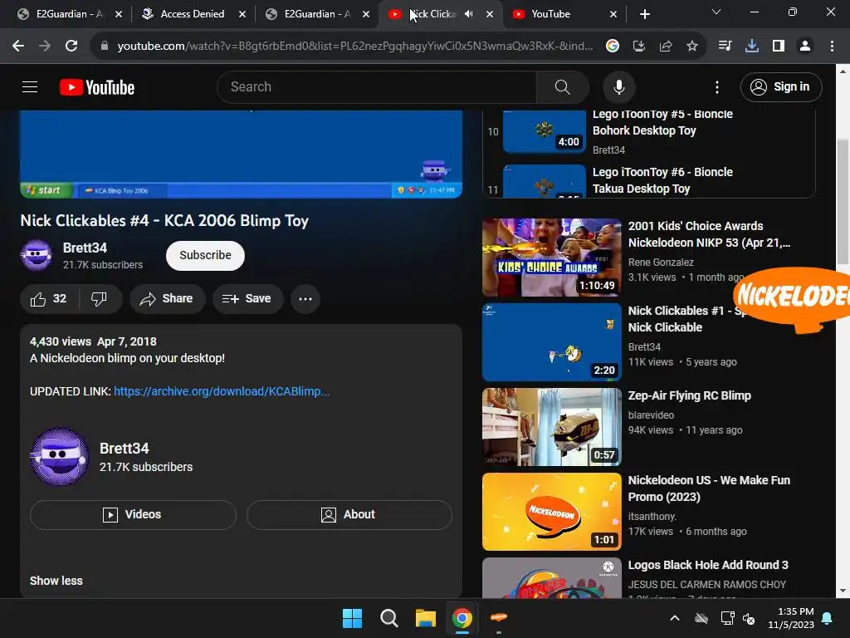Switch to the last YouTube tab
Viewport: 850px width, 638px height.
click(x=565, y=14)
